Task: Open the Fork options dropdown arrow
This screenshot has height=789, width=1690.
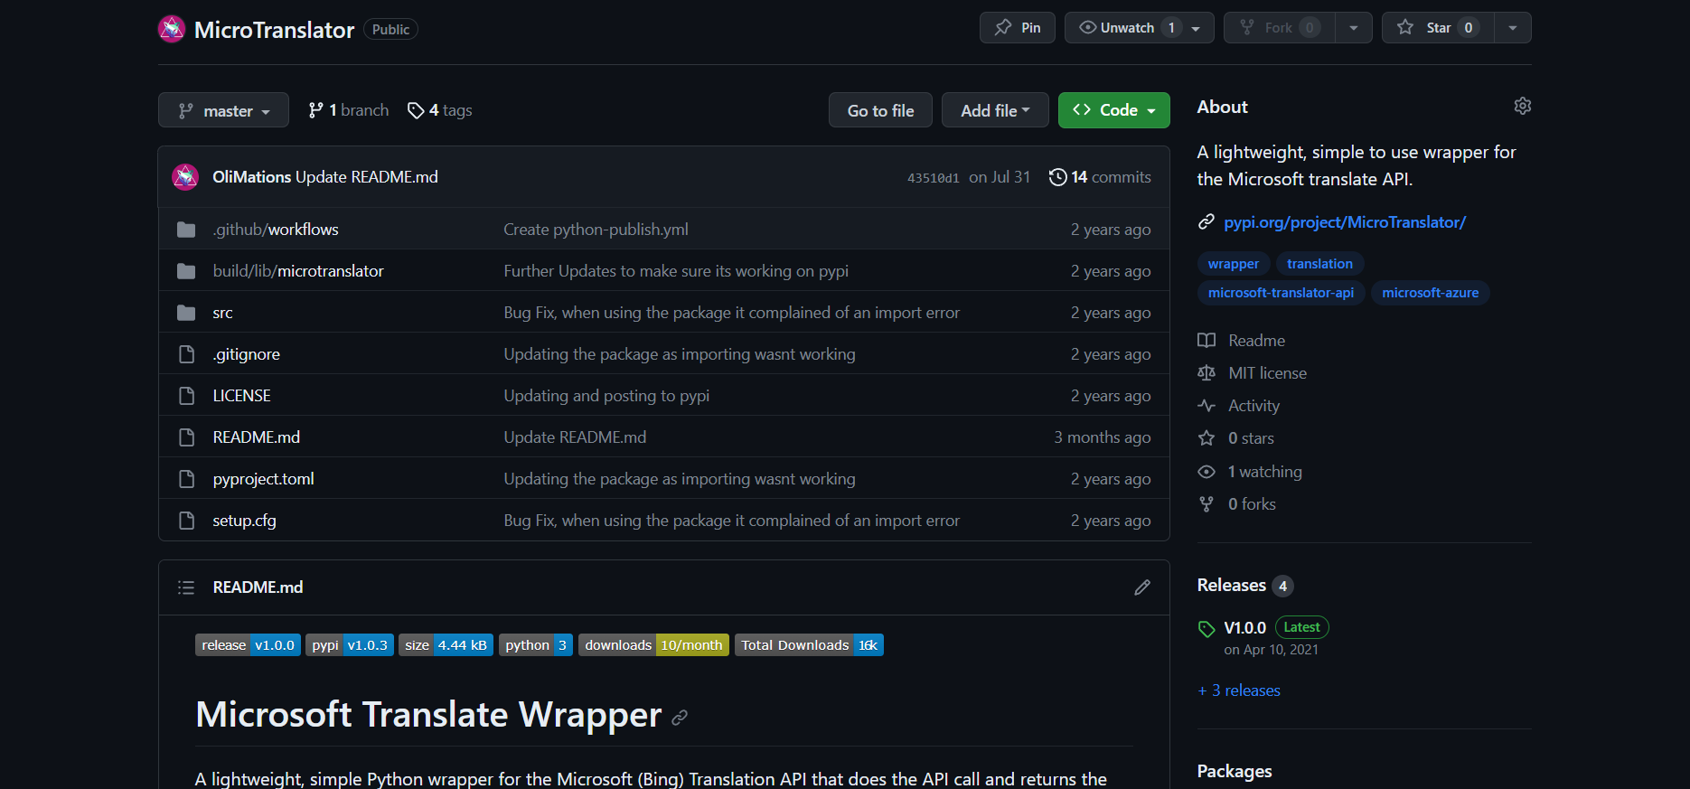Action: point(1354,28)
